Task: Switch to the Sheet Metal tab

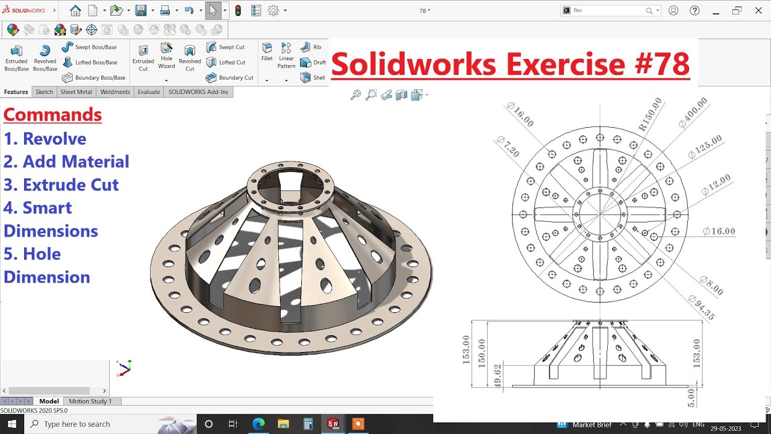Action: point(76,92)
